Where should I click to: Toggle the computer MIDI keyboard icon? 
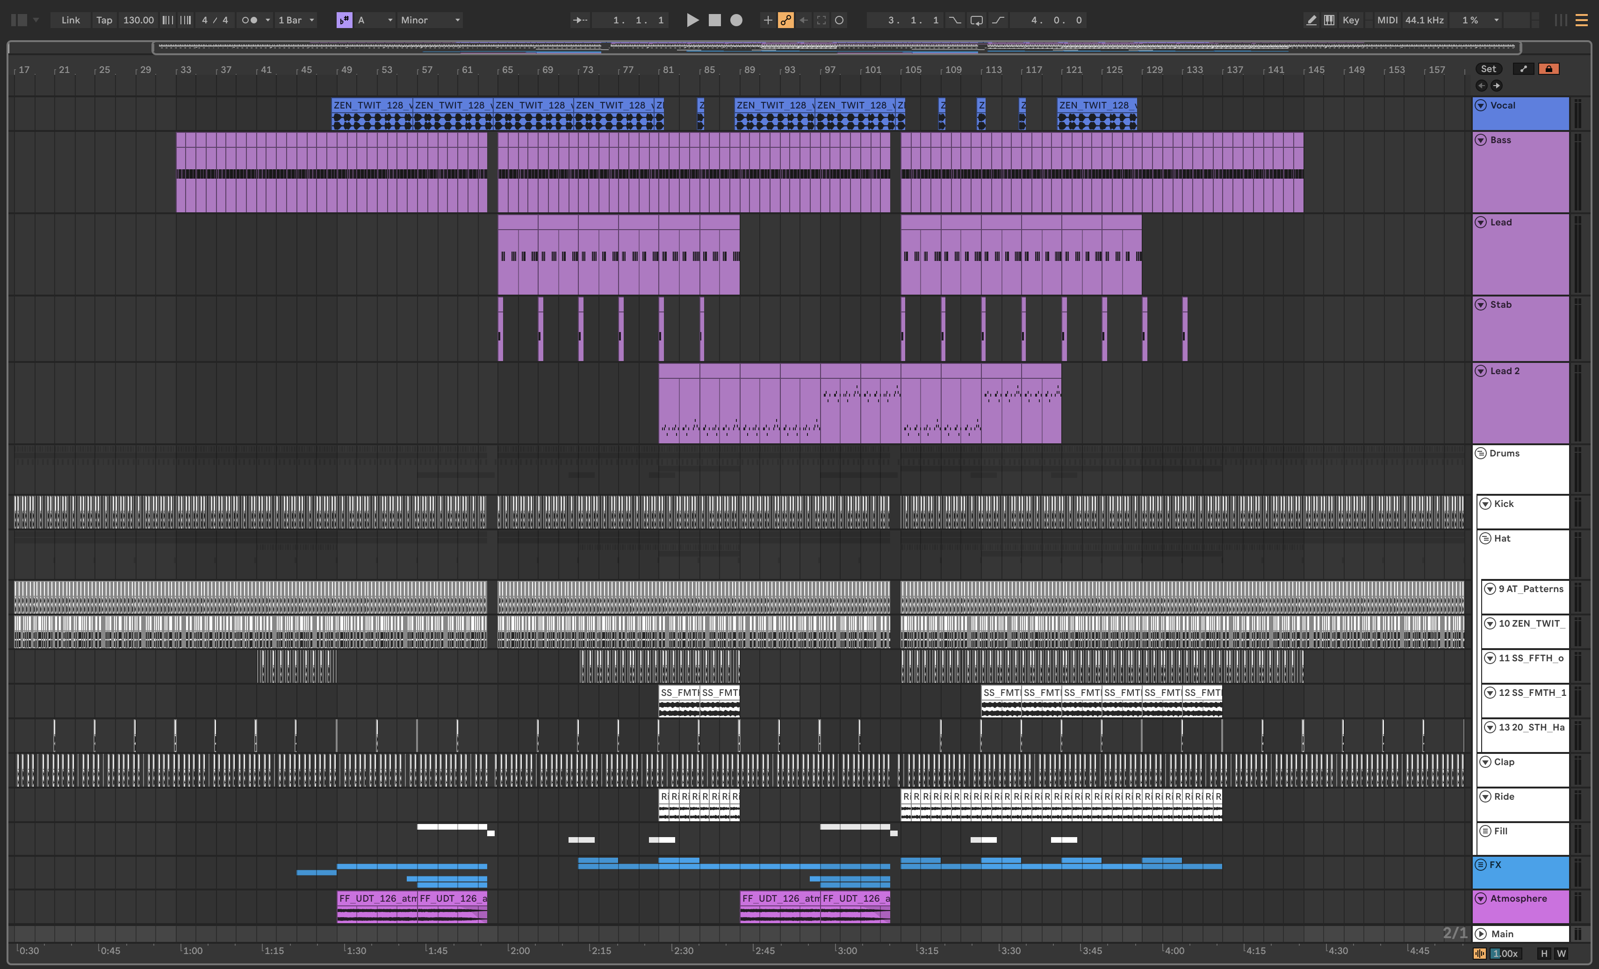pos(1329,20)
